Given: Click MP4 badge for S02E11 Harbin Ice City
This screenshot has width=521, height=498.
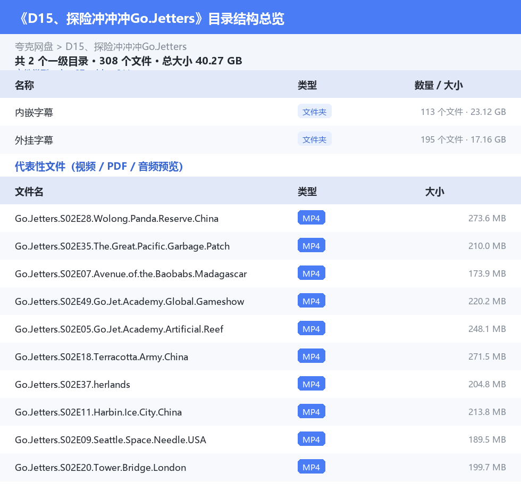Looking at the screenshot, I should [312, 411].
